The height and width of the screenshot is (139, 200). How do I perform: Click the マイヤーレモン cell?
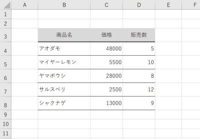coord(64,62)
